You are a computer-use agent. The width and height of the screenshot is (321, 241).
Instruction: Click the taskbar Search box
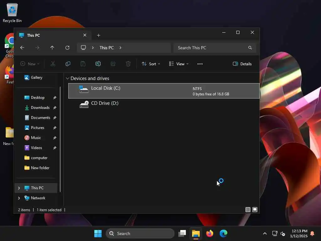tap(140, 233)
